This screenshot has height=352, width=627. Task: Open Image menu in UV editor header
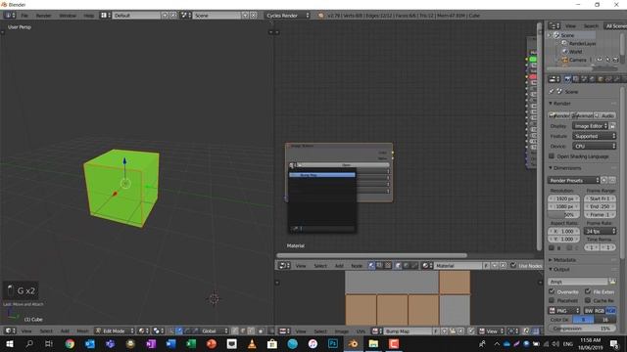[x=342, y=331]
